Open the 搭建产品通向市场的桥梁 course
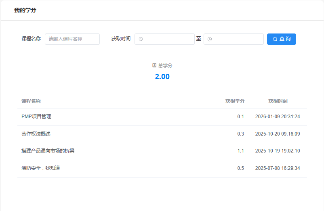 48,151
